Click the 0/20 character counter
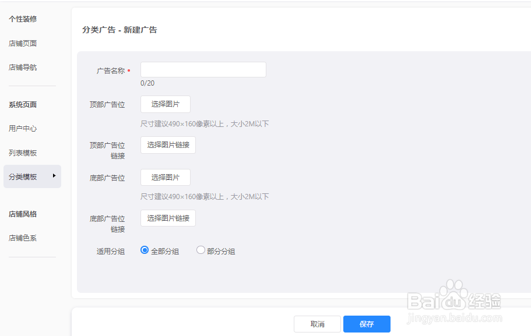This screenshot has width=531, height=336. 147,83
